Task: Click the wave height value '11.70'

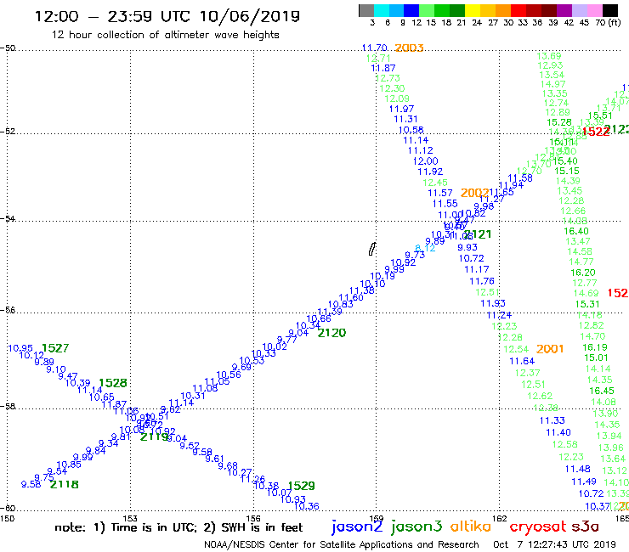Action: point(374,48)
